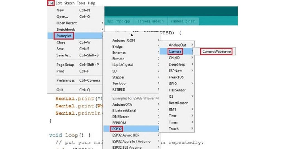Viewport: 285px width, 149px height.
Task: Select CameraWebServer example sketch
Action: [217, 52]
